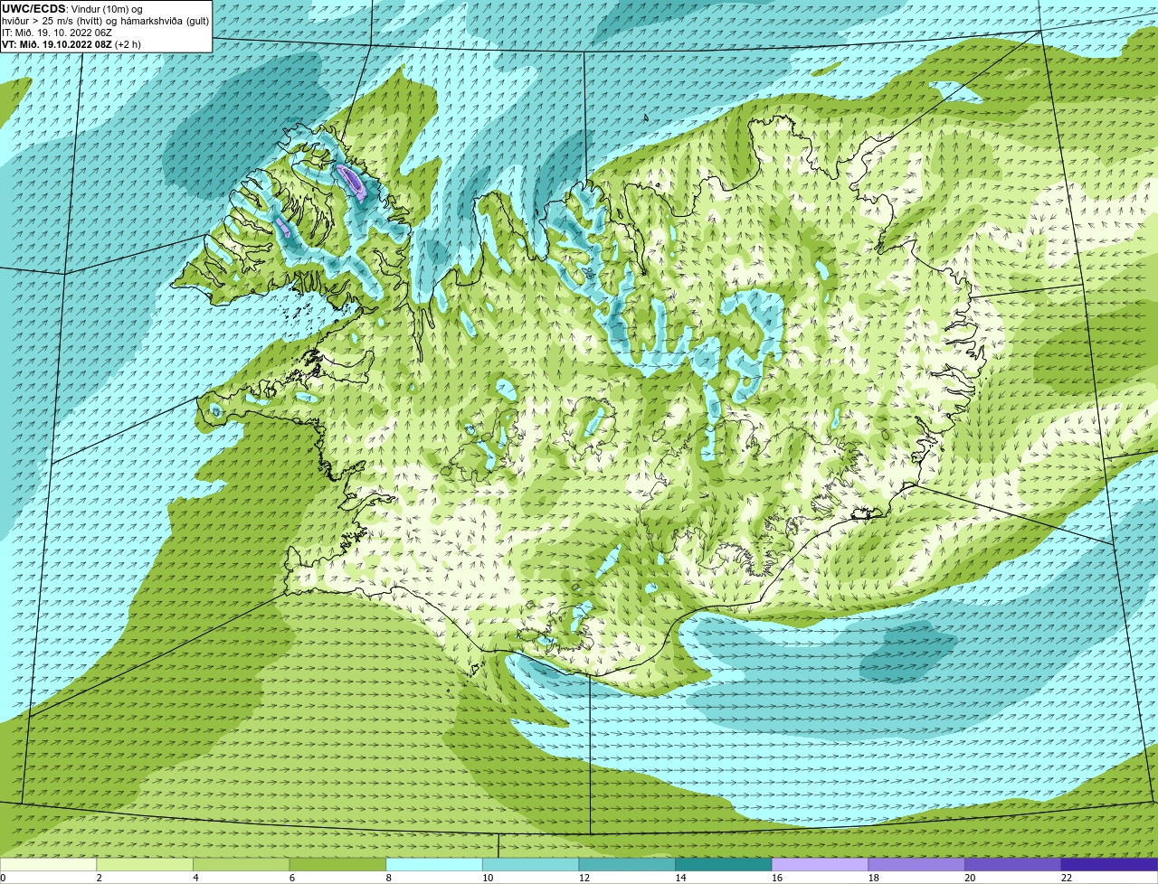Click the color scale tick label 8

pos(389,878)
